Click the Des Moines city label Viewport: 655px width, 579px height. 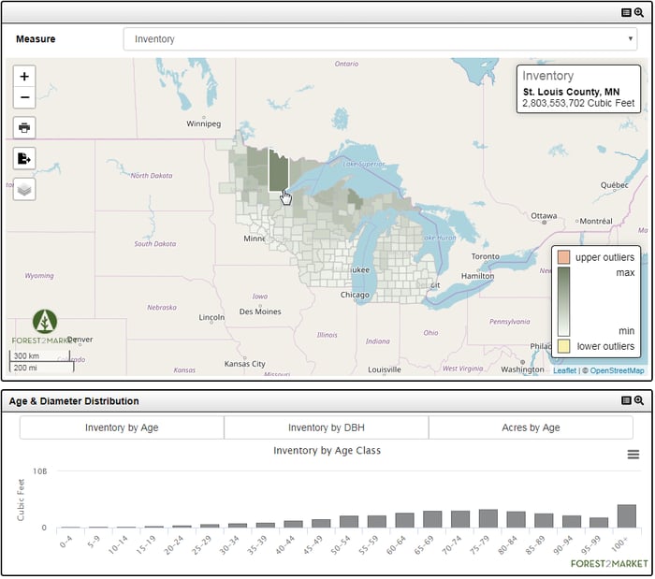(x=260, y=311)
